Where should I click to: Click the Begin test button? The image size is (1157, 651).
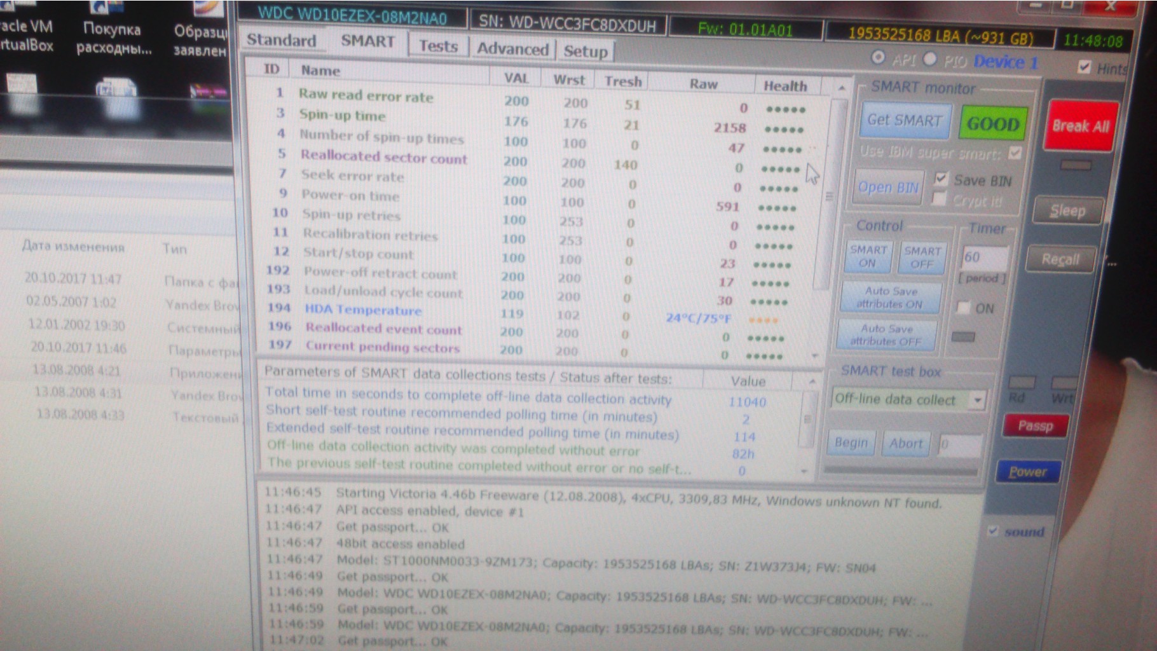(x=851, y=442)
